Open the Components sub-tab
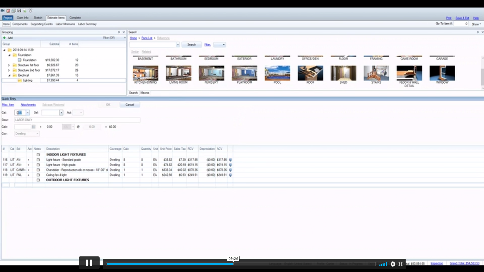 [x=20, y=24]
